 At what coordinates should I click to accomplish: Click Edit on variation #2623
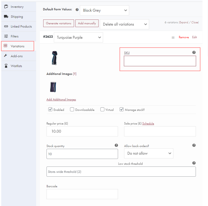point(194,37)
